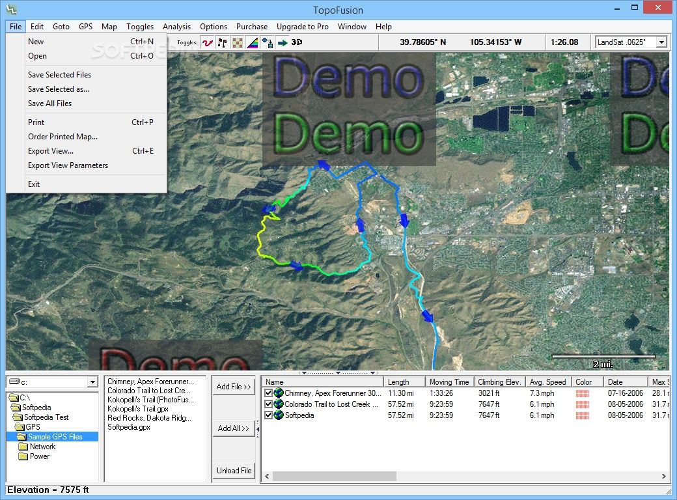Click globe icon next to Chimney, Apex Forerunner
The image size is (677, 500).
coord(279,393)
